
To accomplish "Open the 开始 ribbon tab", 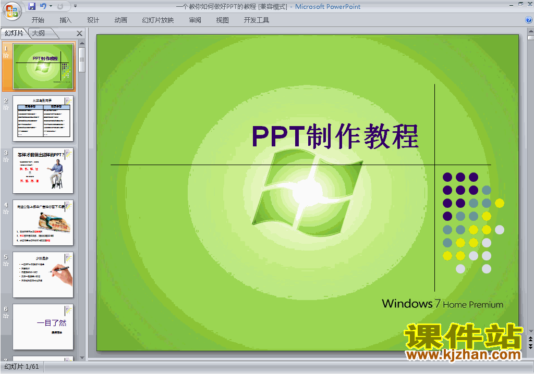I will point(38,20).
